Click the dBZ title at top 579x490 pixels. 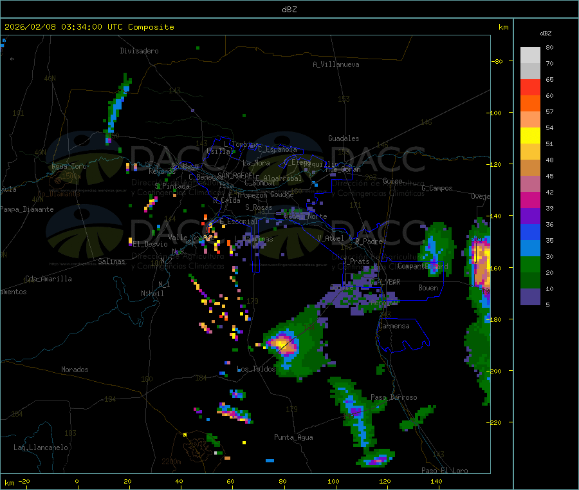click(289, 10)
